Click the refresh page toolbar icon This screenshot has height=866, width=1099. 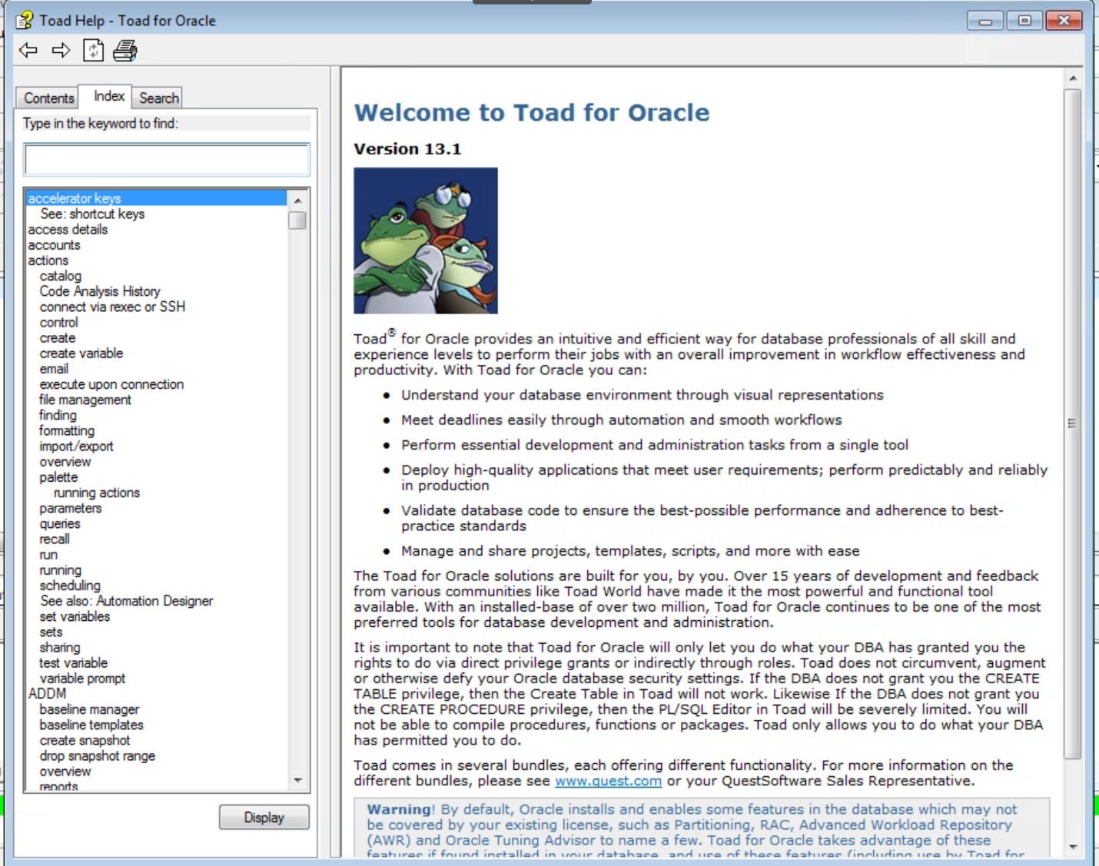point(93,51)
